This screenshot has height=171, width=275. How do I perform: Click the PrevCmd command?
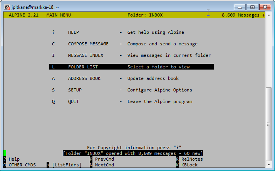(x=102, y=159)
